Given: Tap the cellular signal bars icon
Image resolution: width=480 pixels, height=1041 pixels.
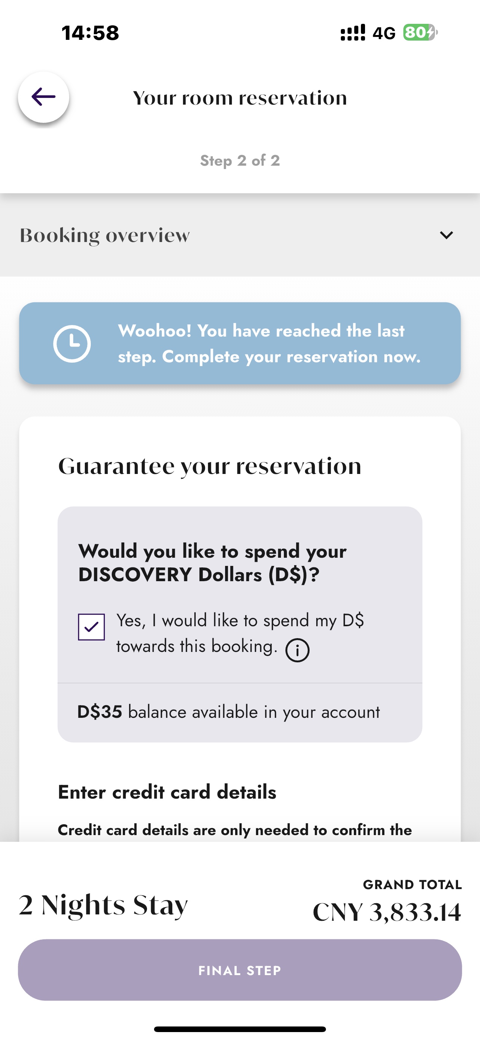Looking at the screenshot, I should point(353,32).
